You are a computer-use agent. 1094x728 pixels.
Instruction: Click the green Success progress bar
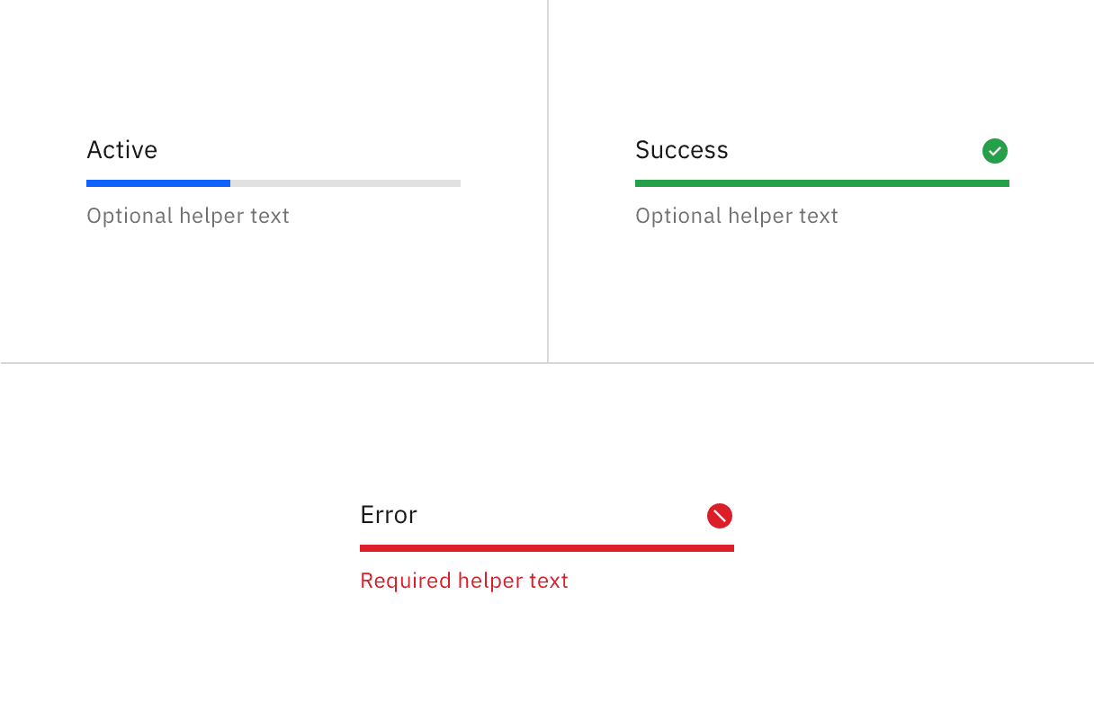click(821, 182)
